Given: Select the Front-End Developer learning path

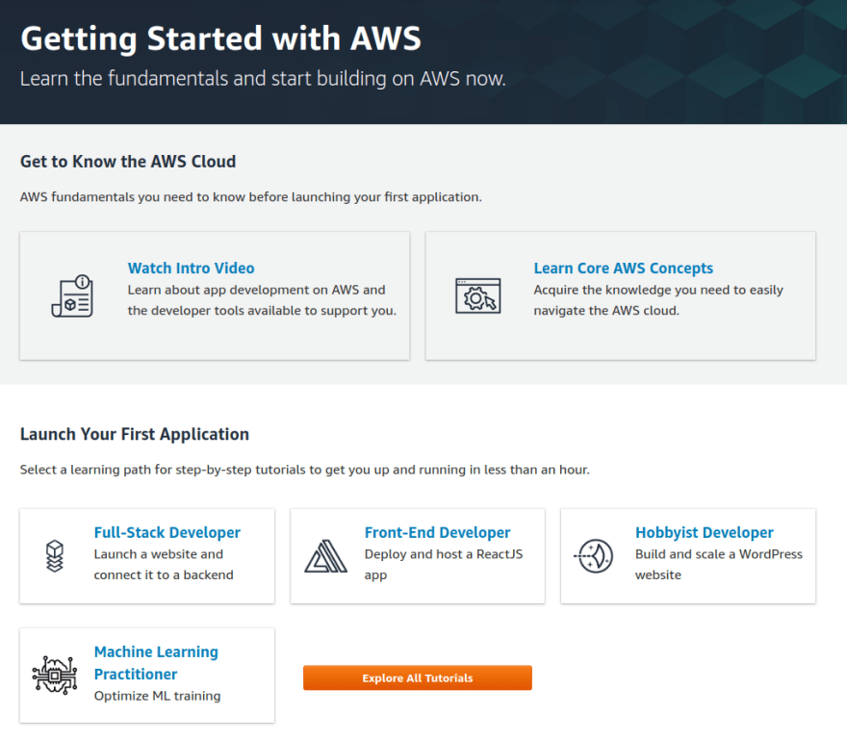Looking at the screenshot, I should [437, 532].
